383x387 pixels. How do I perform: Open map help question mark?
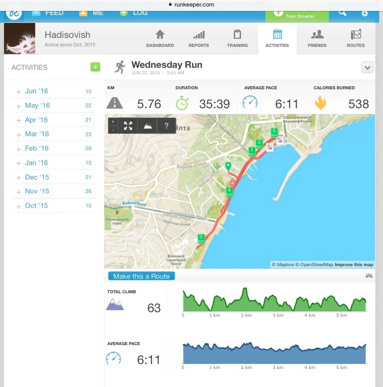coord(167,126)
